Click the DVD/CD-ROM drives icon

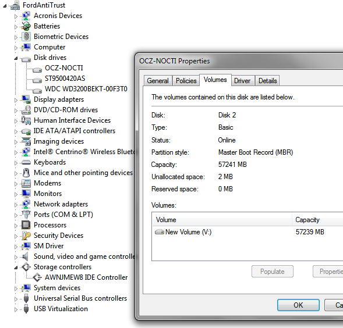click(x=26, y=110)
